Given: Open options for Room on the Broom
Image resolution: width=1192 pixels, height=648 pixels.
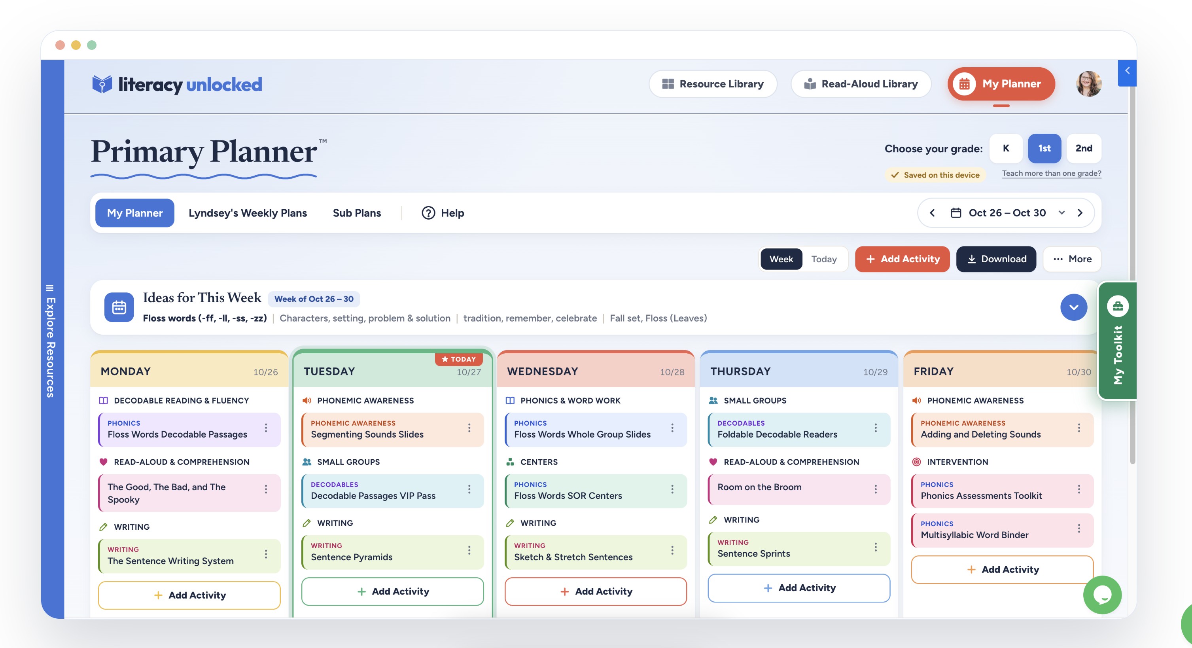Looking at the screenshot, I should pos(875,489).
